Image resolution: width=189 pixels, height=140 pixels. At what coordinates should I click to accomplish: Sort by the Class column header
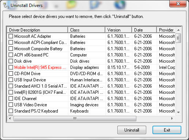click(86, 30)
